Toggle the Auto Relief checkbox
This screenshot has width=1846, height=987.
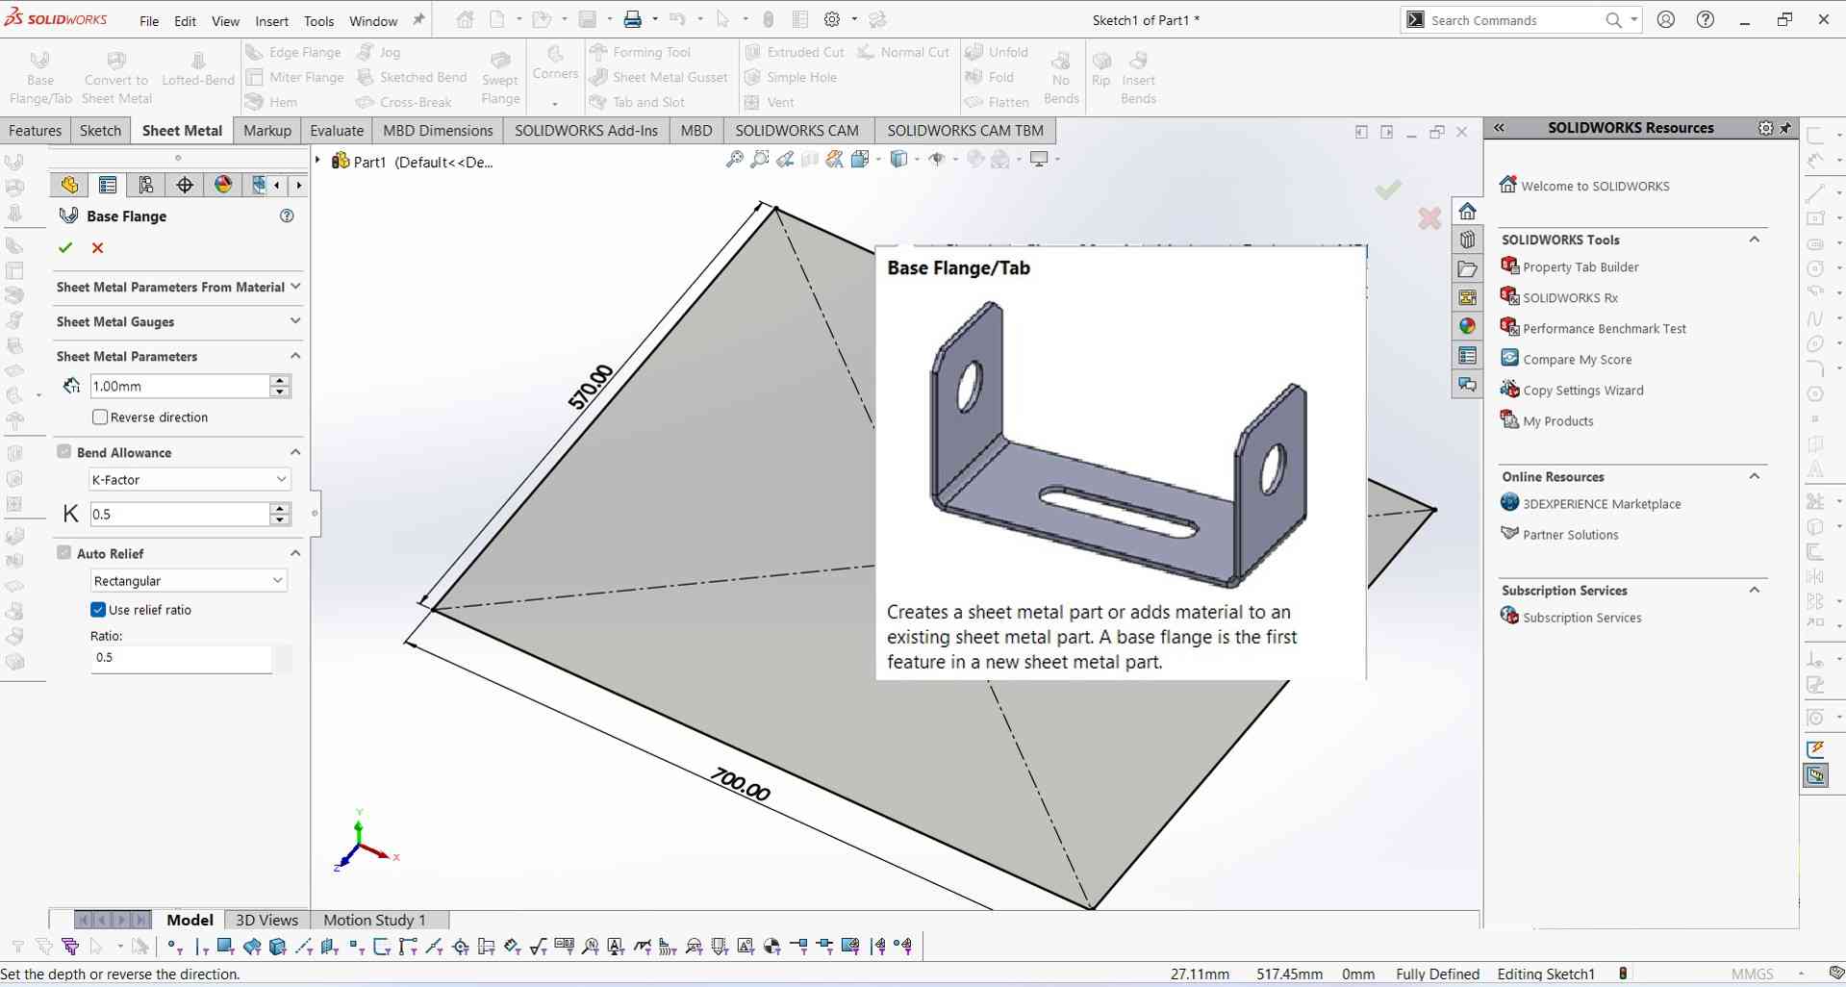pos(64,552)
